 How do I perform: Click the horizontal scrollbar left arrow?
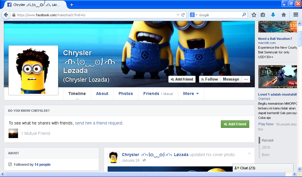click(x=2, y=174)
